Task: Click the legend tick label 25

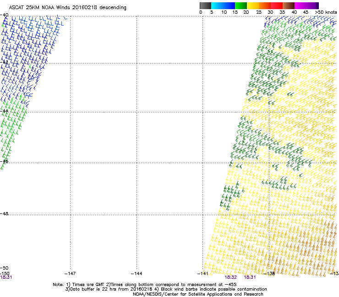Action: [x=259, y=12]
